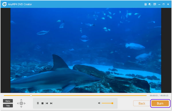Click the Title button
172x111 pixels.
8,106
